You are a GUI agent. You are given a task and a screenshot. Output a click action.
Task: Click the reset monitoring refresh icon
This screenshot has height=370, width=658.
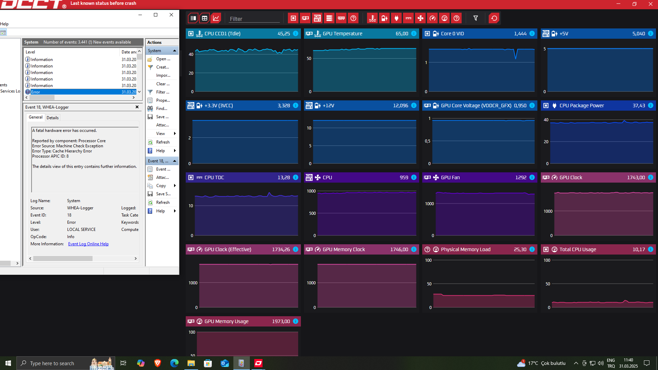coord(494,18)
